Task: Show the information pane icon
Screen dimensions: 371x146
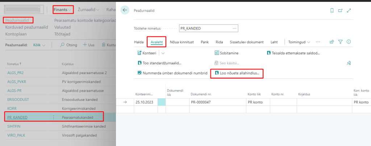Action: pyautogui.click(x=349, y=42)
